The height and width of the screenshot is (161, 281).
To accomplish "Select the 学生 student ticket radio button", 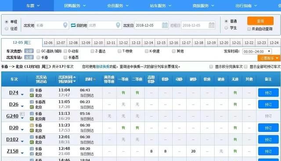I will 226,28.
